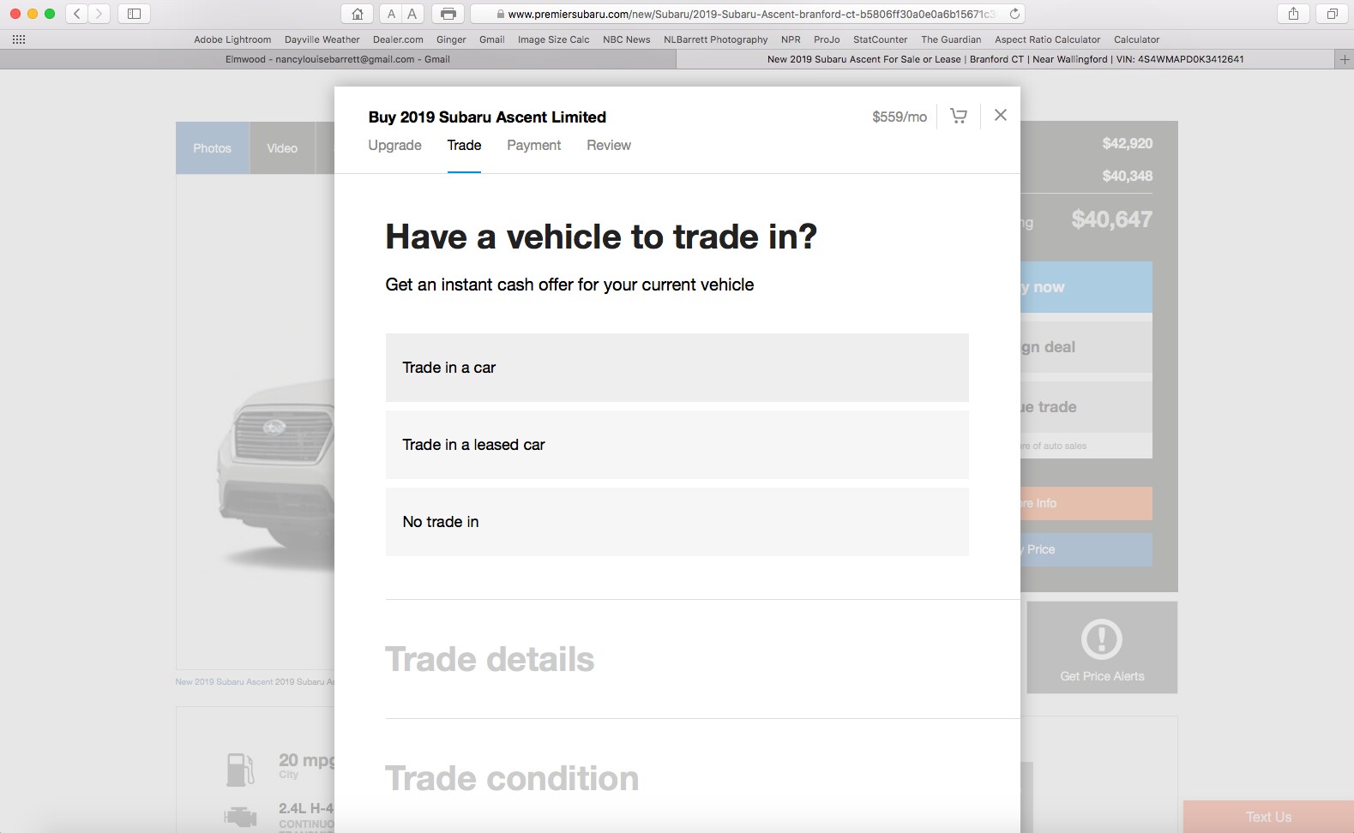The image size is (1354, 833).
Task: Select the Payment step tab
Action: point(533,146)
